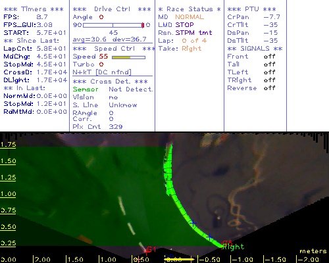Click the N+kT [DC nfnd] text
This screenshot has width=329, height=263.
(102, 72)
